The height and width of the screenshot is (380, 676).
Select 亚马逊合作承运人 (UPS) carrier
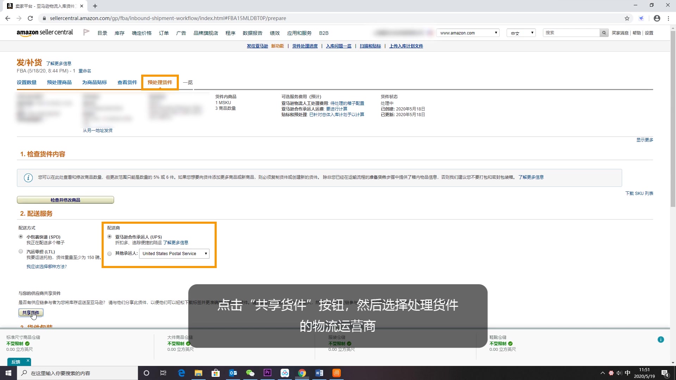[109, 237]
